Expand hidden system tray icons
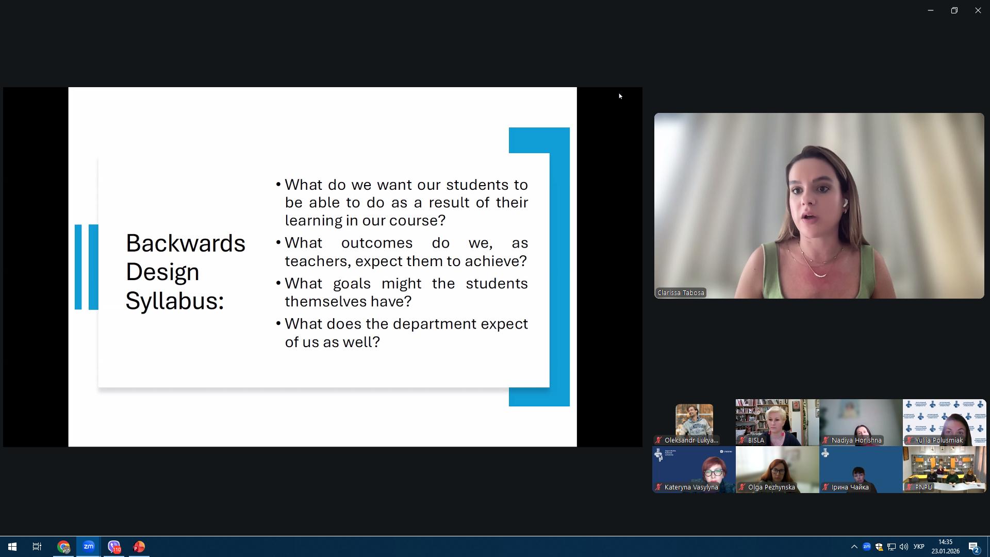 854,547
